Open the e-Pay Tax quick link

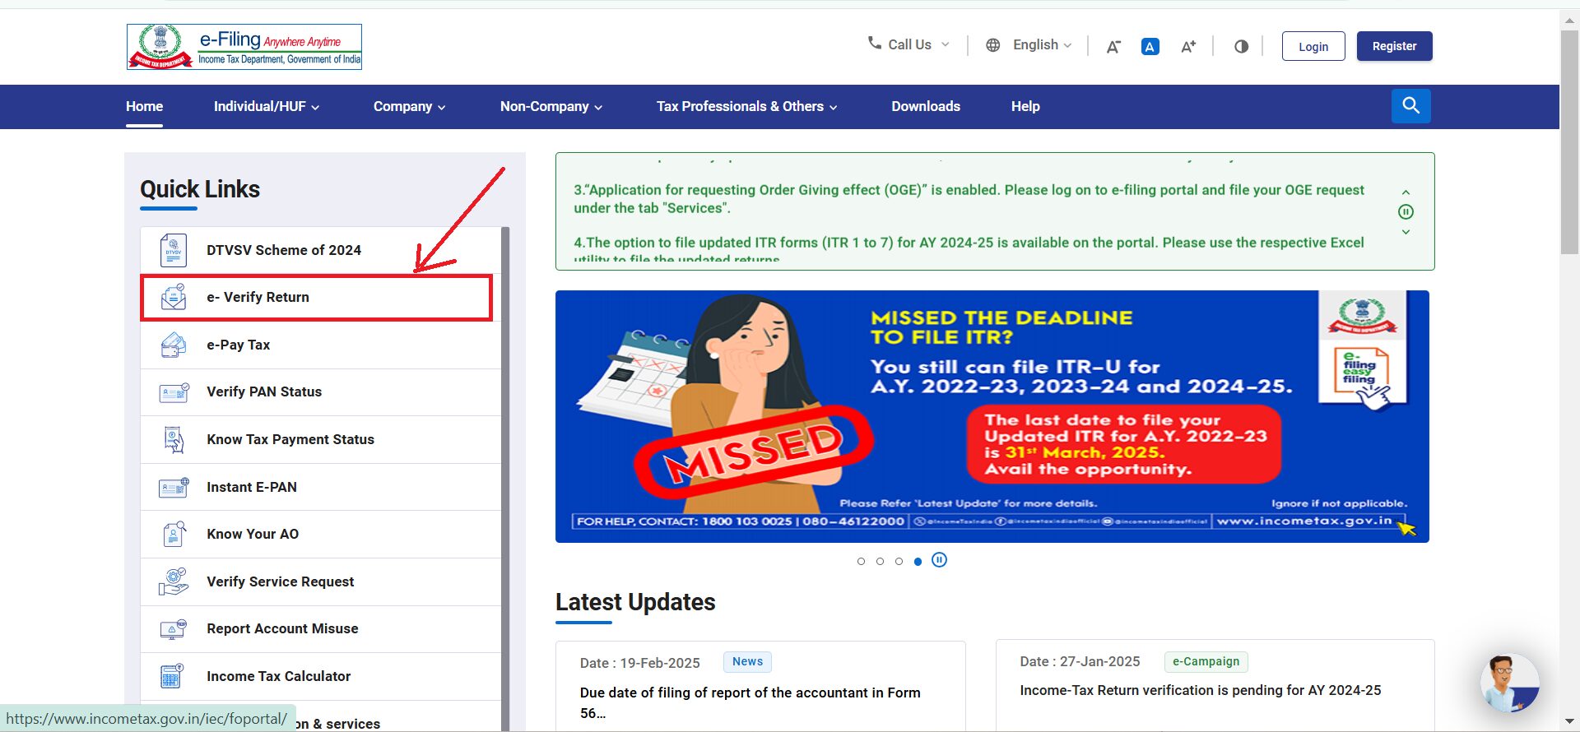[x=238, y=345]
